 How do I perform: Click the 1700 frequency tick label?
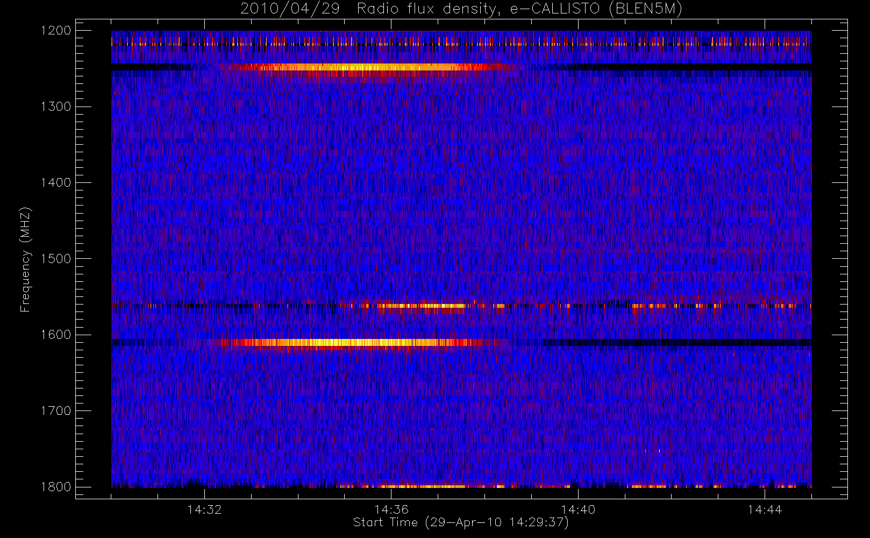(x=56, y=410)
